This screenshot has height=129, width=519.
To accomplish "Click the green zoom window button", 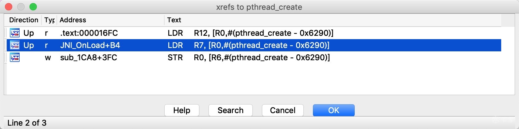I will tap(33, 7).
